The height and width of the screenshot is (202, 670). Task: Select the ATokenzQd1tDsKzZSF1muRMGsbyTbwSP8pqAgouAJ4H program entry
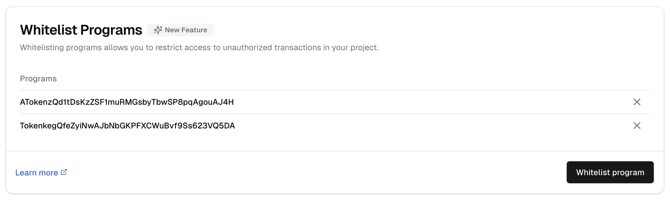tap(127, 102)
